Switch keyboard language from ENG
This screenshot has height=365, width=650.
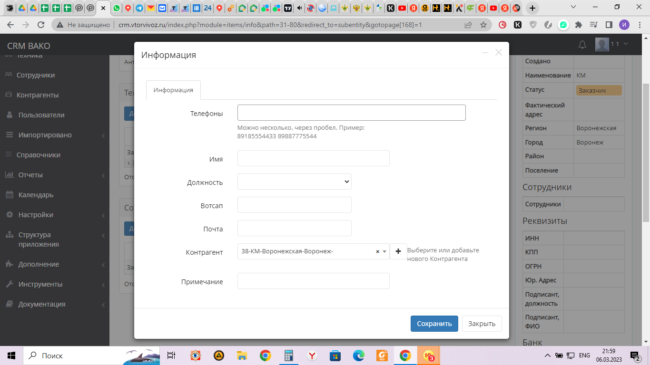(x=585, y=355)
